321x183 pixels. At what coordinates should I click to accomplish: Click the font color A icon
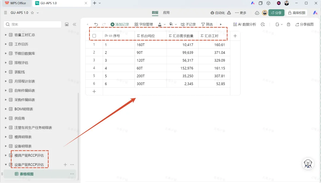tap(160, 24)
